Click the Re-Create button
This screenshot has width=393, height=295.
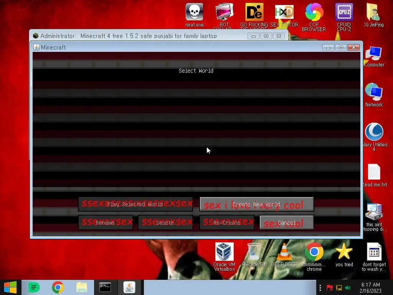[x=226, y=222]
